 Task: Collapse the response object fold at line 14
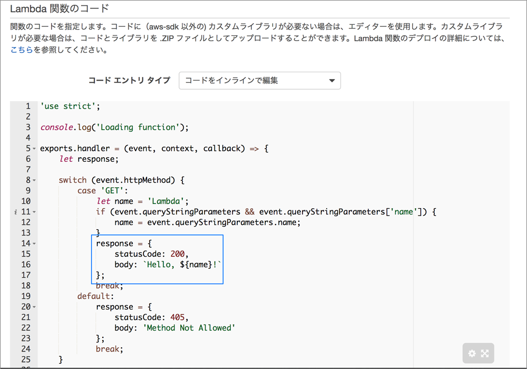click(34, 244)
